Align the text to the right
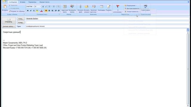This screenshot has width=191, height=107. [52, 11]
